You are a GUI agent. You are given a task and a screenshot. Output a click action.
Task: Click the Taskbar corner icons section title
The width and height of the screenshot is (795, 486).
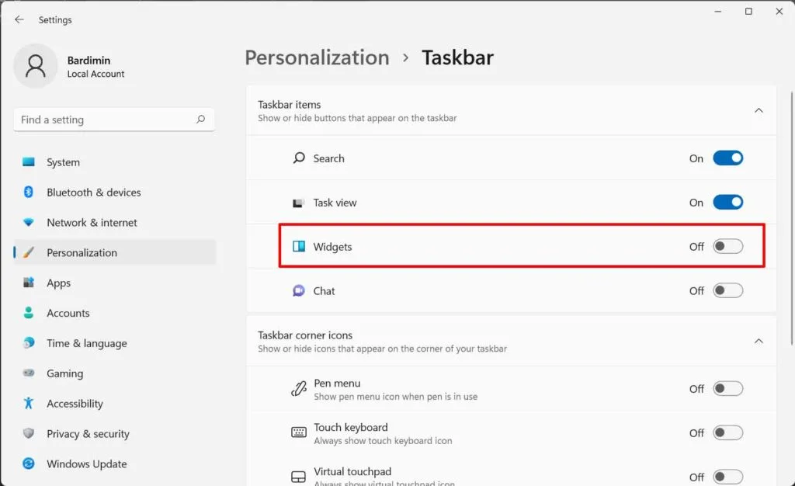pyautogui.click(x=304, y=335)
